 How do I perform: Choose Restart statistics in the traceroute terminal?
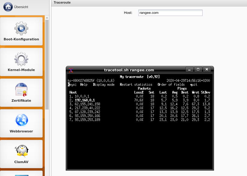(136, 85)
